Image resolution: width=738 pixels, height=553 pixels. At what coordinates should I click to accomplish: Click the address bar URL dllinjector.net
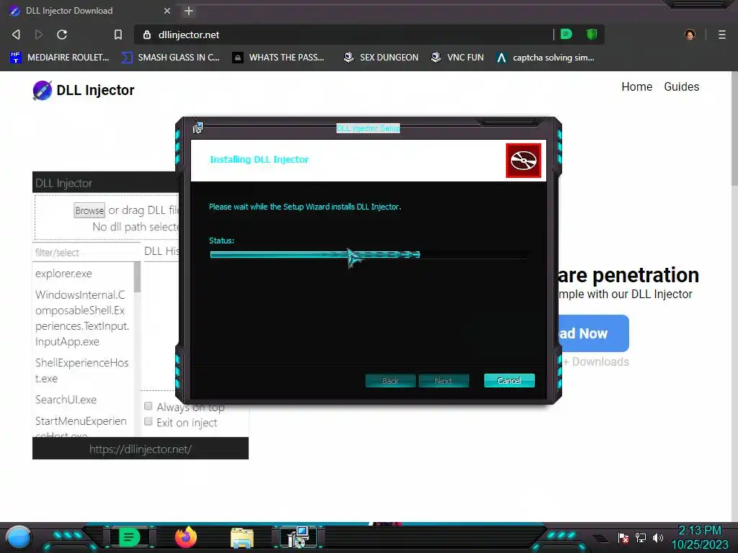click(189, 35)
